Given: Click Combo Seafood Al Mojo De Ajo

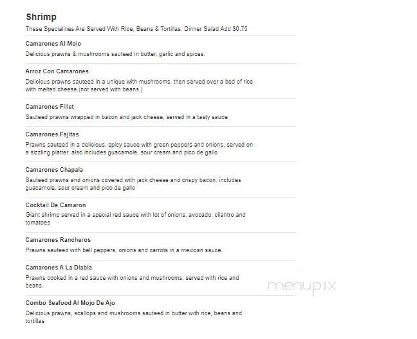Looking at the screenshot, I should pyautogui.click(x=70, y=303).
